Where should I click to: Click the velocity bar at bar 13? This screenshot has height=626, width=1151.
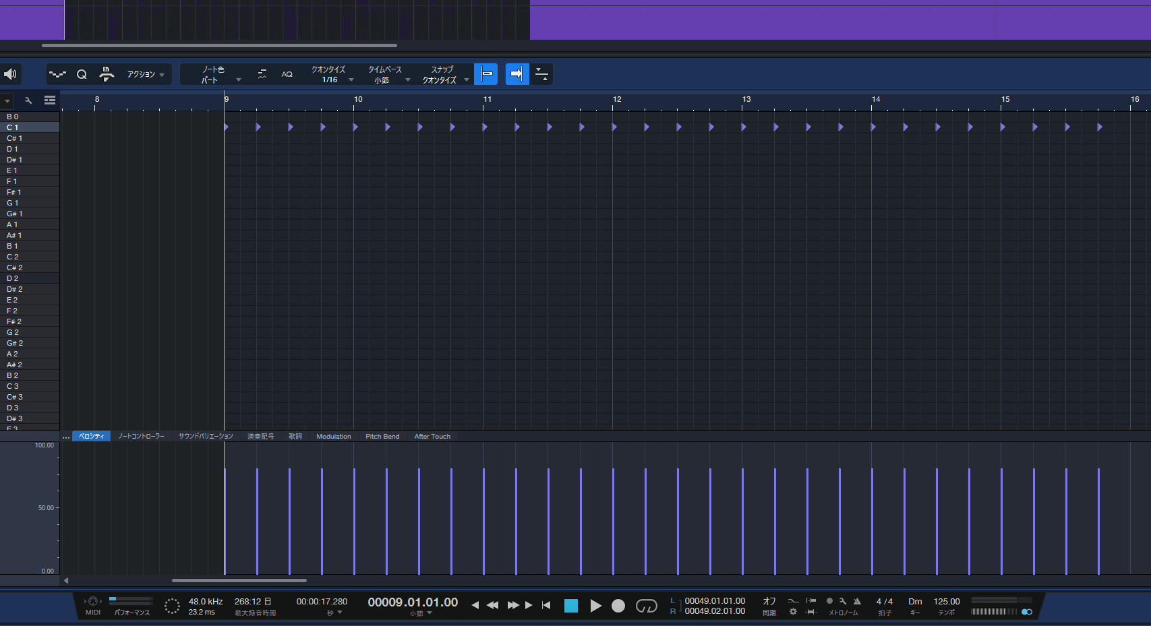pos(742,521)
